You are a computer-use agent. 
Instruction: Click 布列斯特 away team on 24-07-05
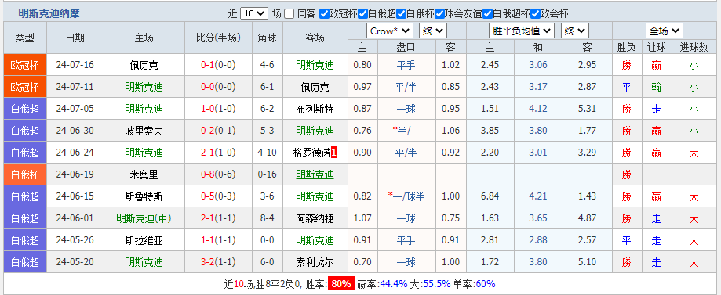click(315, 109)
